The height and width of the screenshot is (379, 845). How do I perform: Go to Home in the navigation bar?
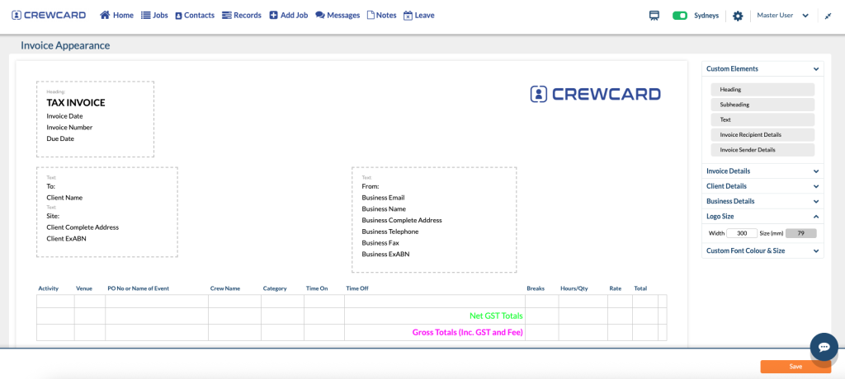tap(116, 15)
